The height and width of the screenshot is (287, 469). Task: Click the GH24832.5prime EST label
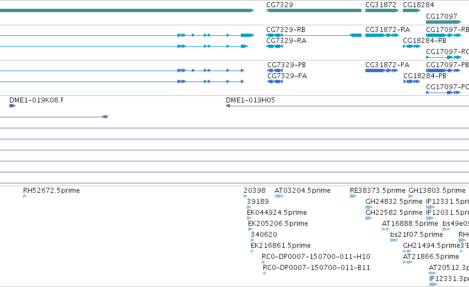[x=394, y=202]
